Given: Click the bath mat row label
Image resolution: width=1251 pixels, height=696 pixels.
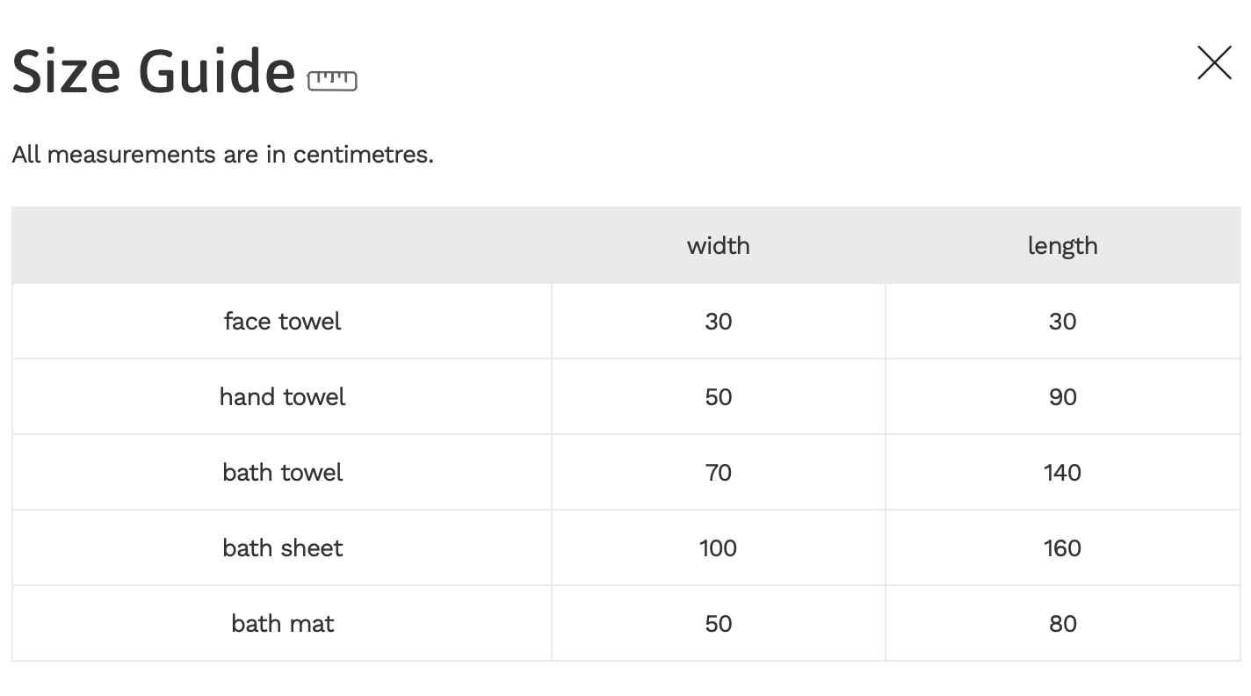Looking at the screenshot, I should click(x=282, y=623).
